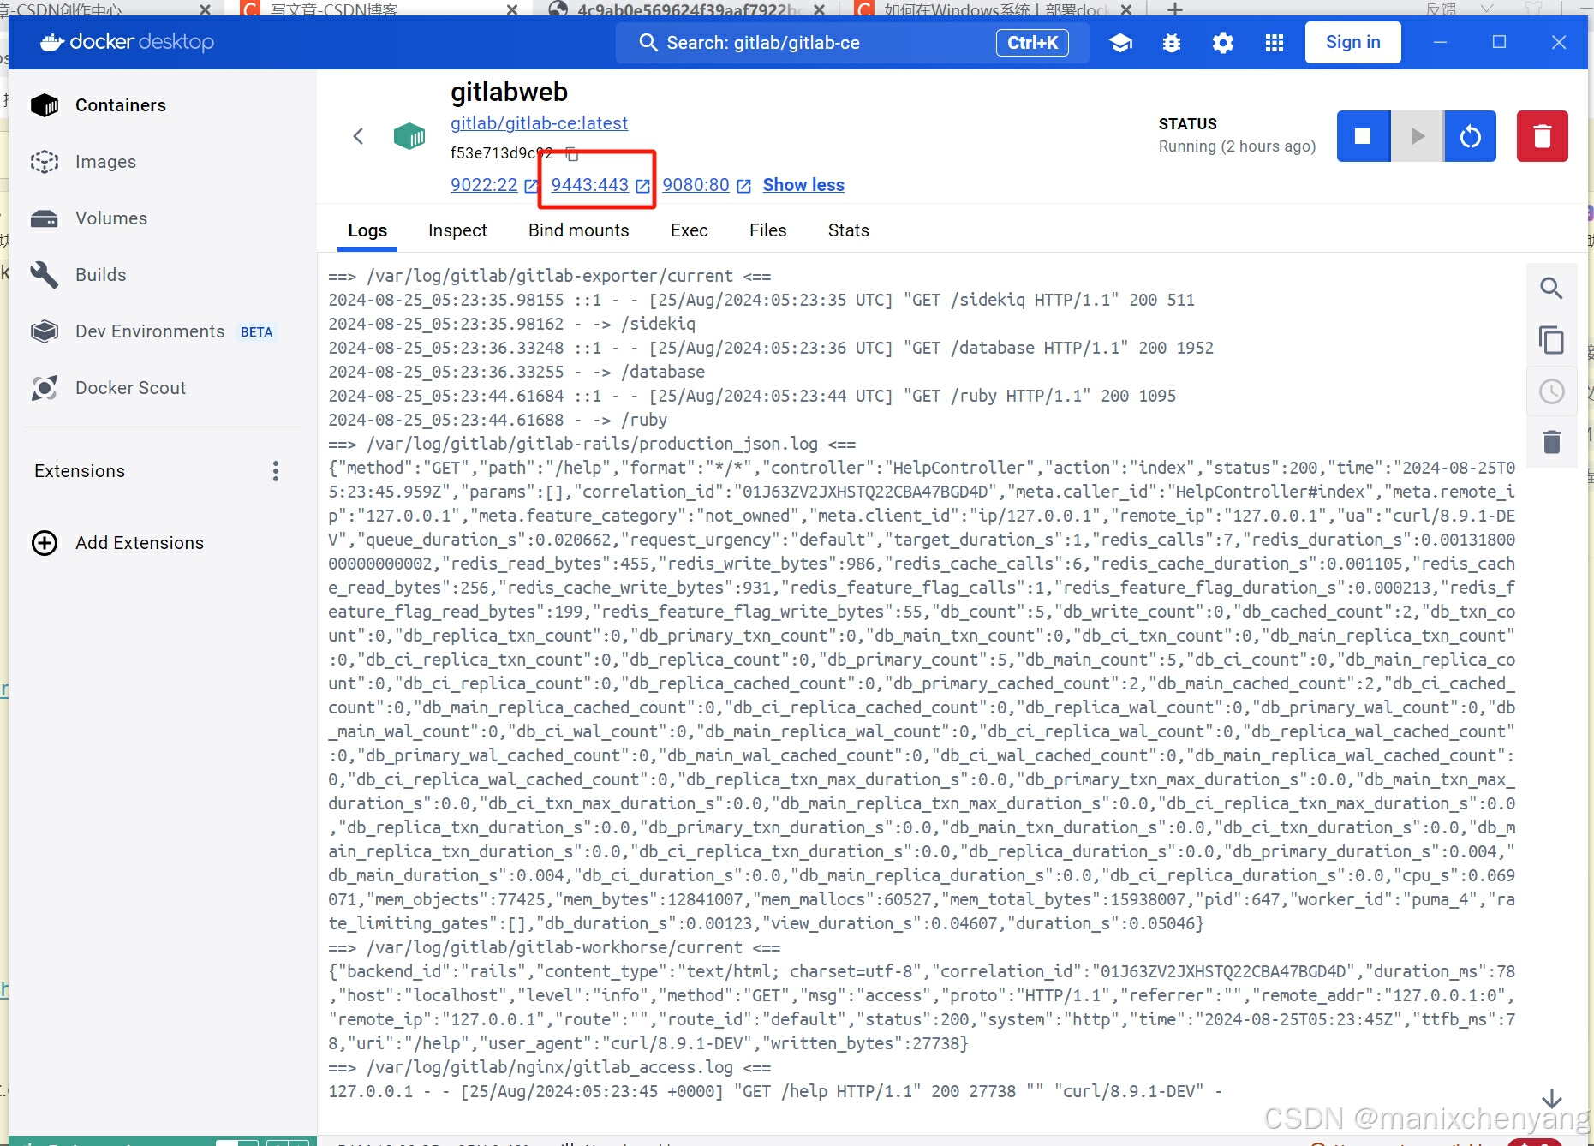Click the Dev Environments BETA badge
Screen dimensions: 1594x1146
(256, 332)
